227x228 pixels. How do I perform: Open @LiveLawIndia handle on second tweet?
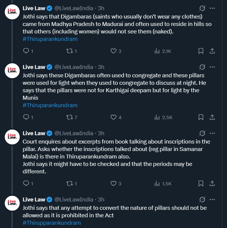74,67
